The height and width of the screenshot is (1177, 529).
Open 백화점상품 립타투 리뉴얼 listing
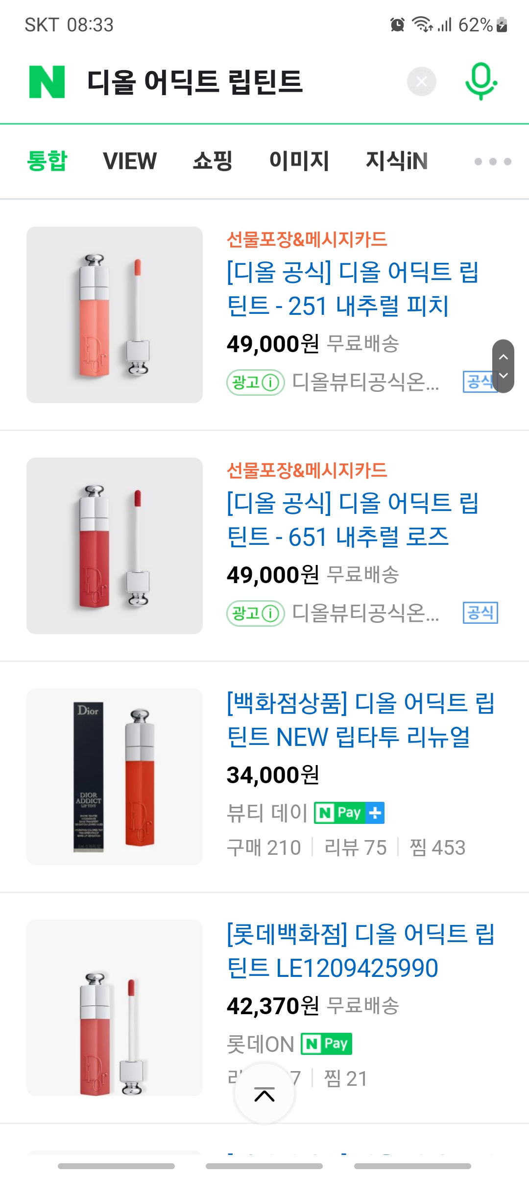click(x=360, y=720)
